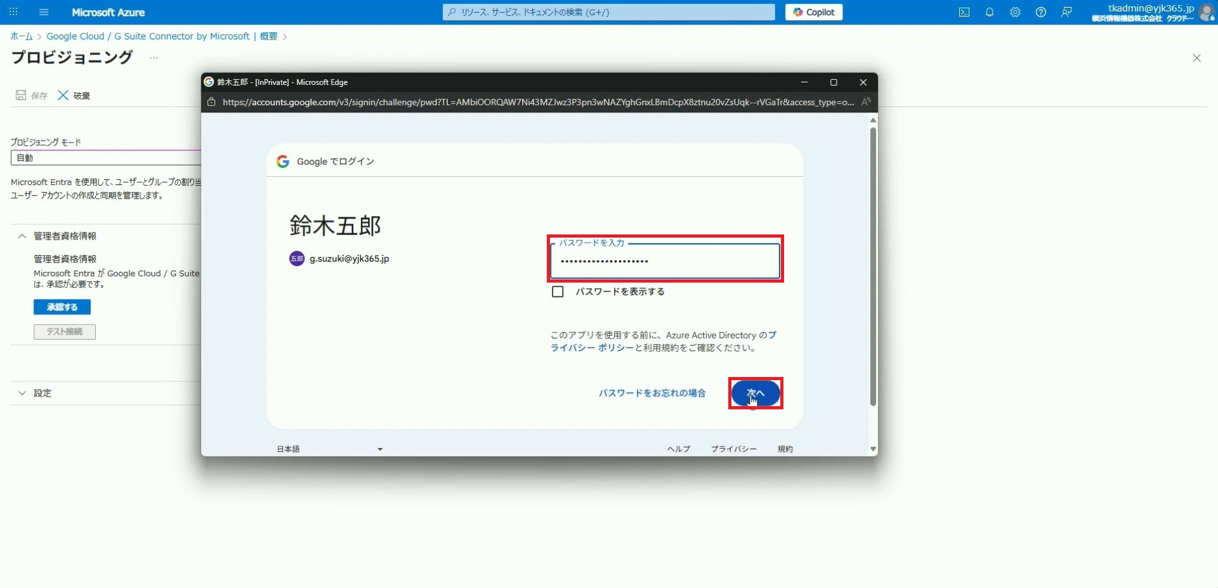The width and height of the screenshot is (1218, 588).
Task: Click the Copilot button
Action: tap(813, 12)
